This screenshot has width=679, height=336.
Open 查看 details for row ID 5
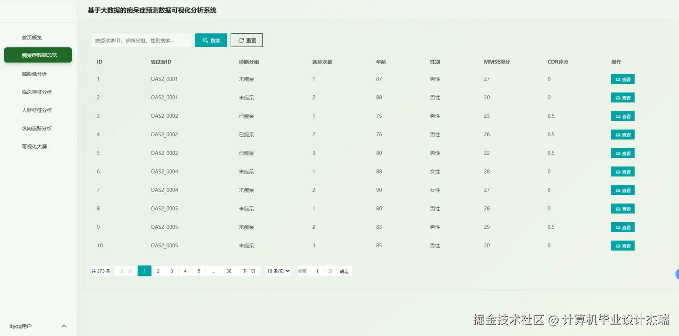[x=623, y=153]
